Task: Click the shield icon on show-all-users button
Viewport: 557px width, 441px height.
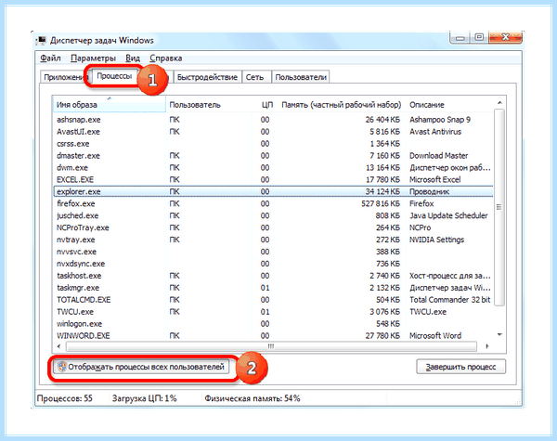Action: coord(62,367)
